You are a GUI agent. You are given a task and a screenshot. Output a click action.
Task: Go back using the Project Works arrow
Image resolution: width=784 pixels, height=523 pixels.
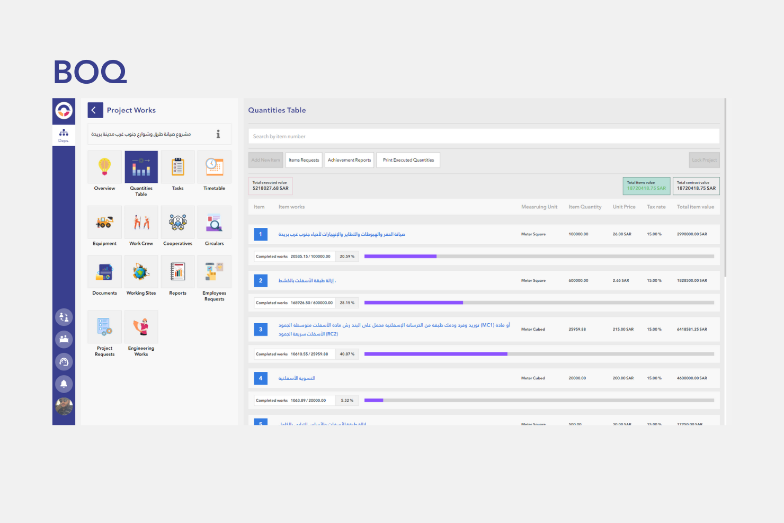coord(95,110)
